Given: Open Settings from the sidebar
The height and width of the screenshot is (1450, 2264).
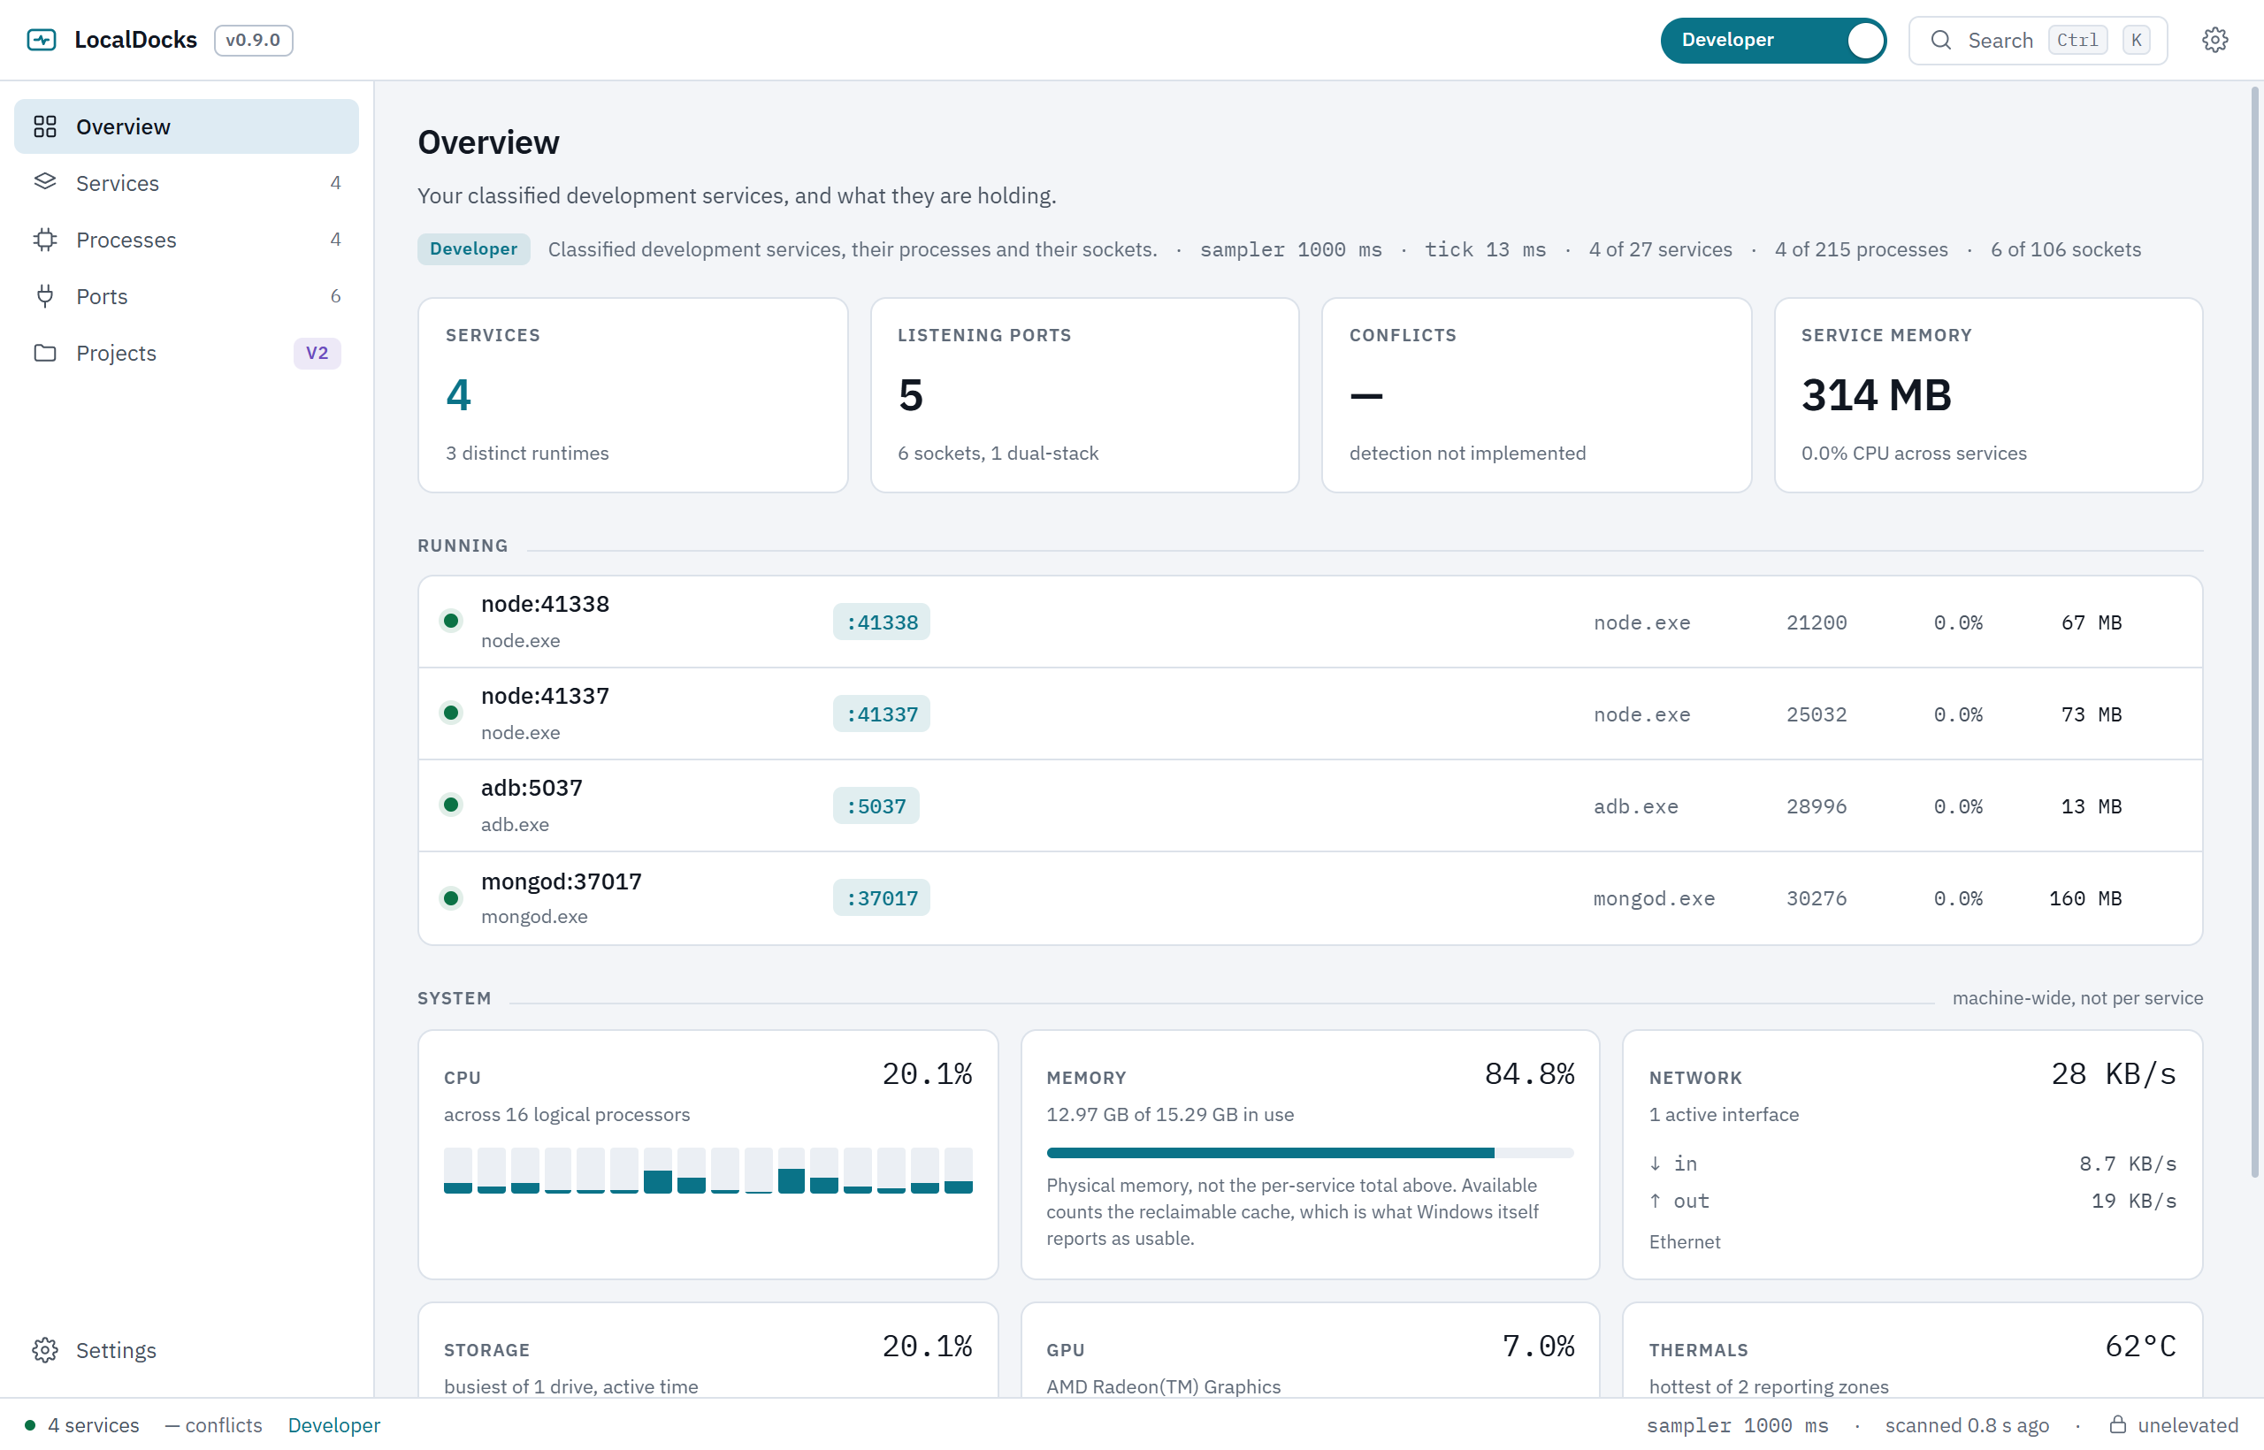Looking at the screenshot, I should pyautogui.click(x=187, y=1349).
